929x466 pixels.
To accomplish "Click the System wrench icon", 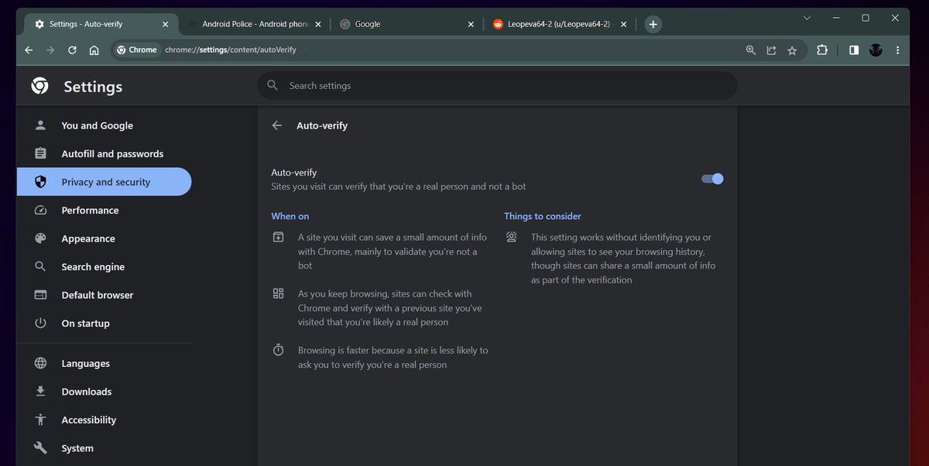I will [39, 447].
